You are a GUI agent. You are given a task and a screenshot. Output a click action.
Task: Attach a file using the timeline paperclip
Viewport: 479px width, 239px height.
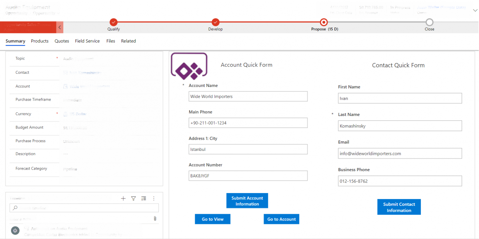[x=155, y=218]
